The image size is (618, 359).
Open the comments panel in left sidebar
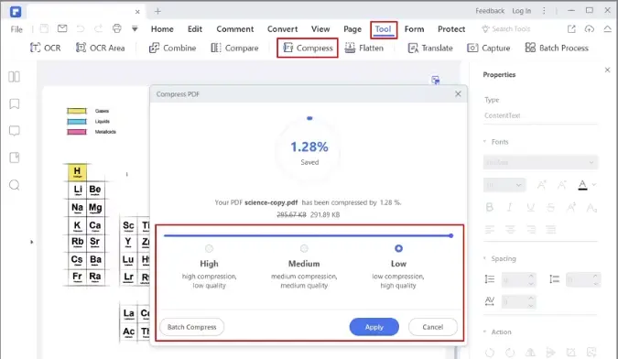[14, 131]
